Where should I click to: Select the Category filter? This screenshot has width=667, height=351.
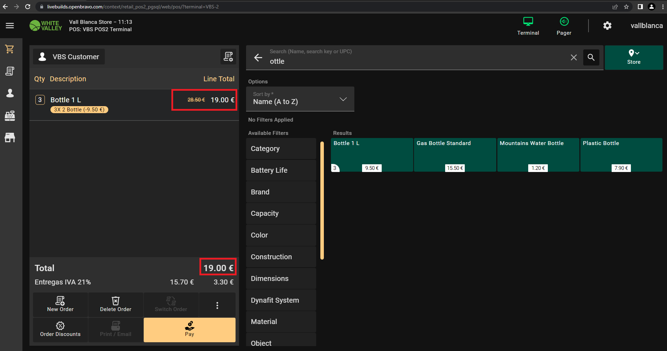(281, 149)
